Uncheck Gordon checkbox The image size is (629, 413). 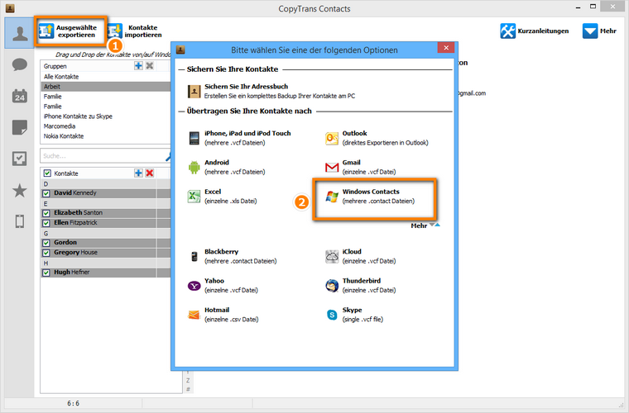coord(46,243)
